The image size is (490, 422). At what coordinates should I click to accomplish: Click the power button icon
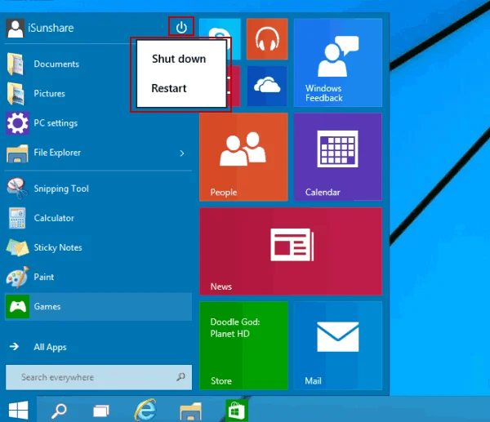181,28
